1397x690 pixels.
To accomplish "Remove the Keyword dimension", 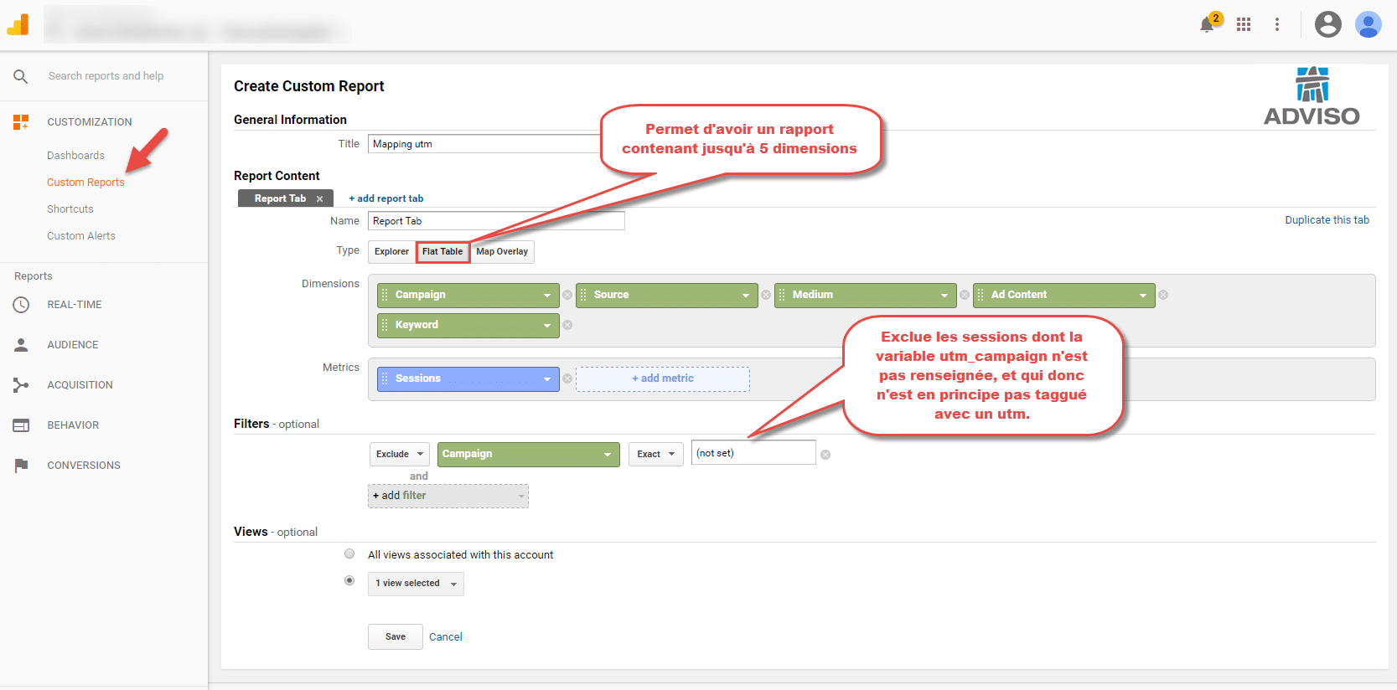I will (x=567, y=325).
